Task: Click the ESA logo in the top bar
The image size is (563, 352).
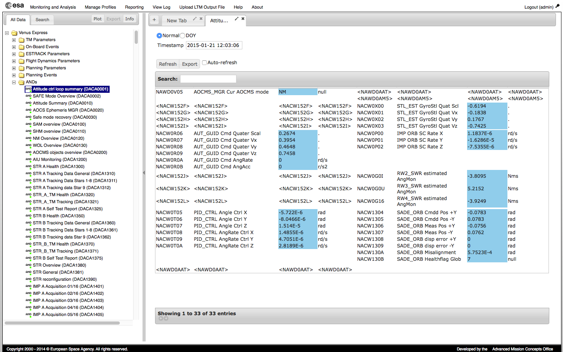Action: tap(14, 5)
